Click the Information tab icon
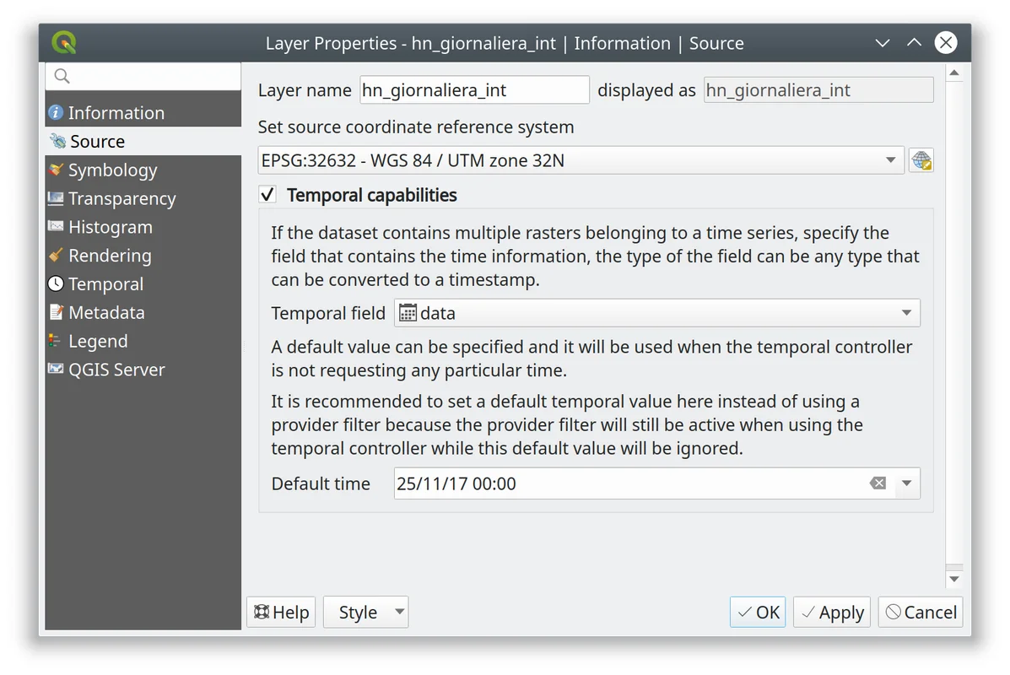The image size is (1010, 675). pos(56,113)
